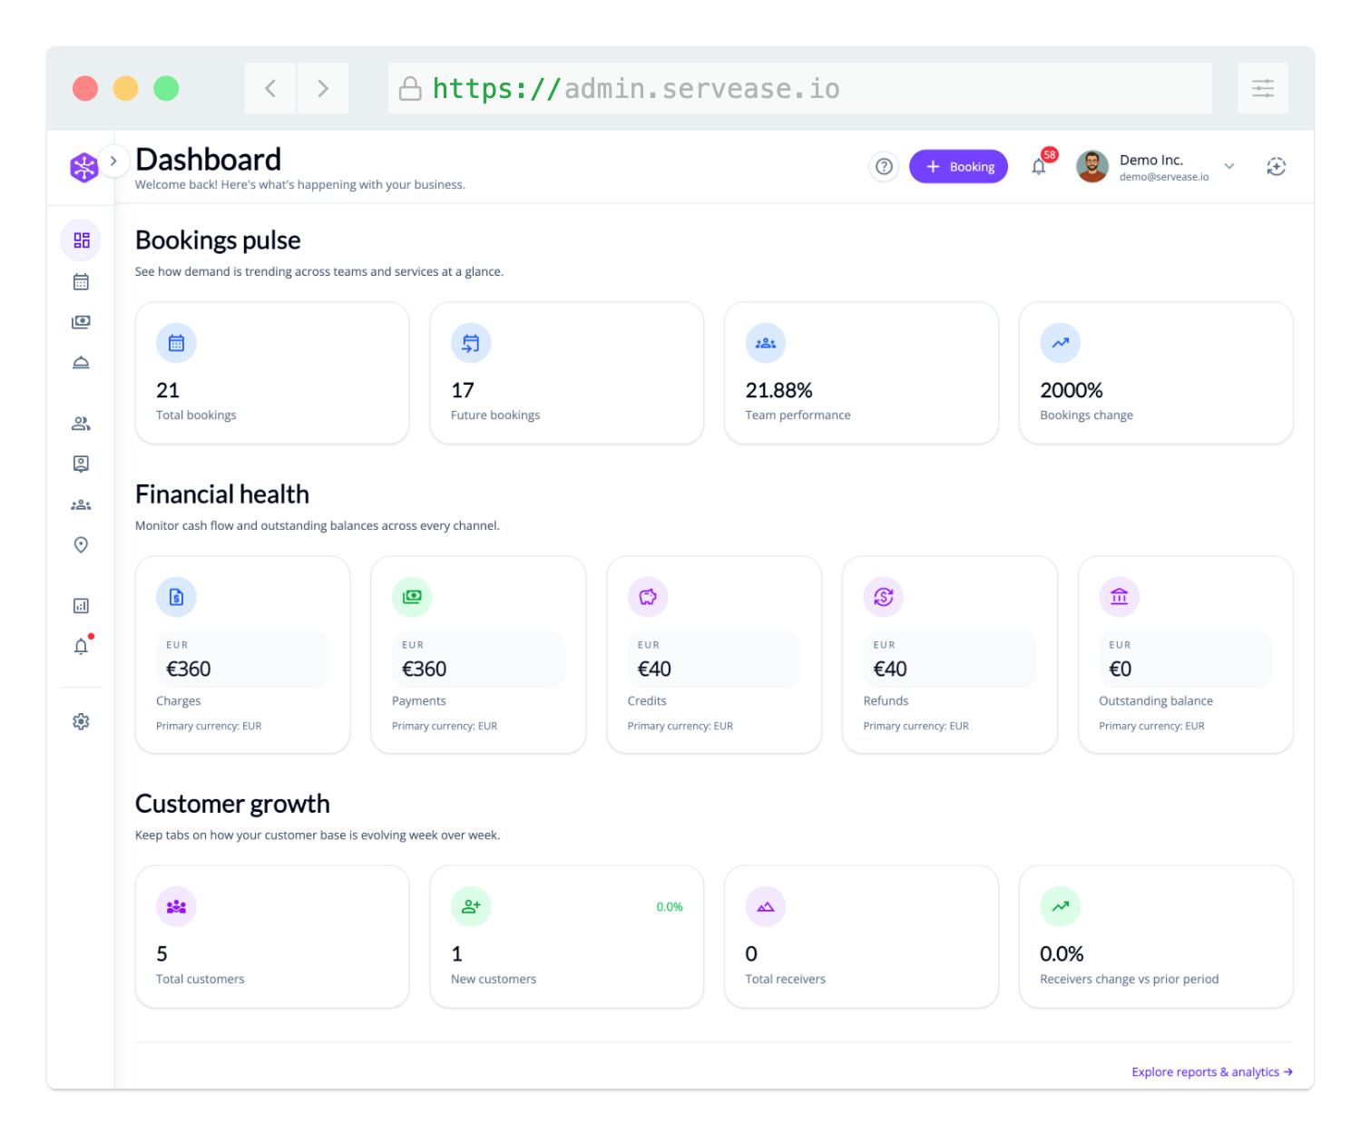
Task: Click the 21 Total bookings value
Action: click(168, 391)
